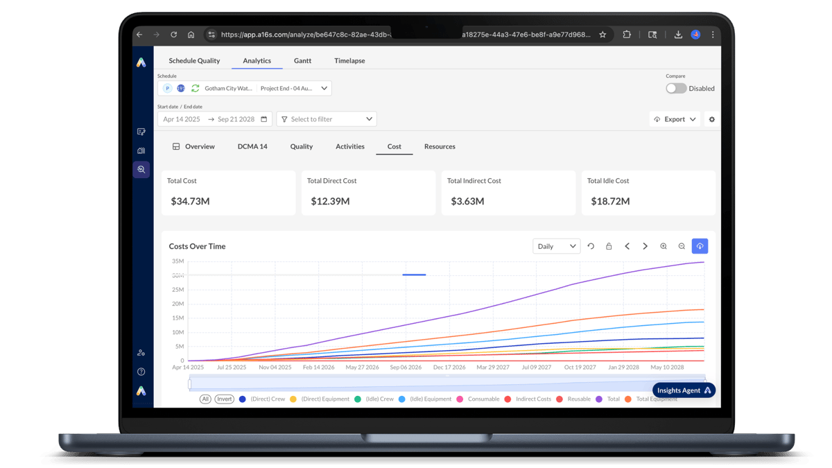Select the Cost sub-tab
Screen dimensions: 832x468
tap(395, 147)
